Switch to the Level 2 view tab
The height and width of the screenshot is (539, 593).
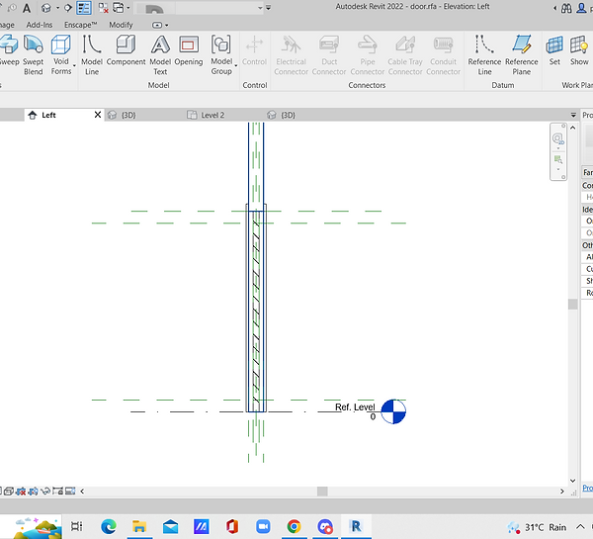(206, 115)
